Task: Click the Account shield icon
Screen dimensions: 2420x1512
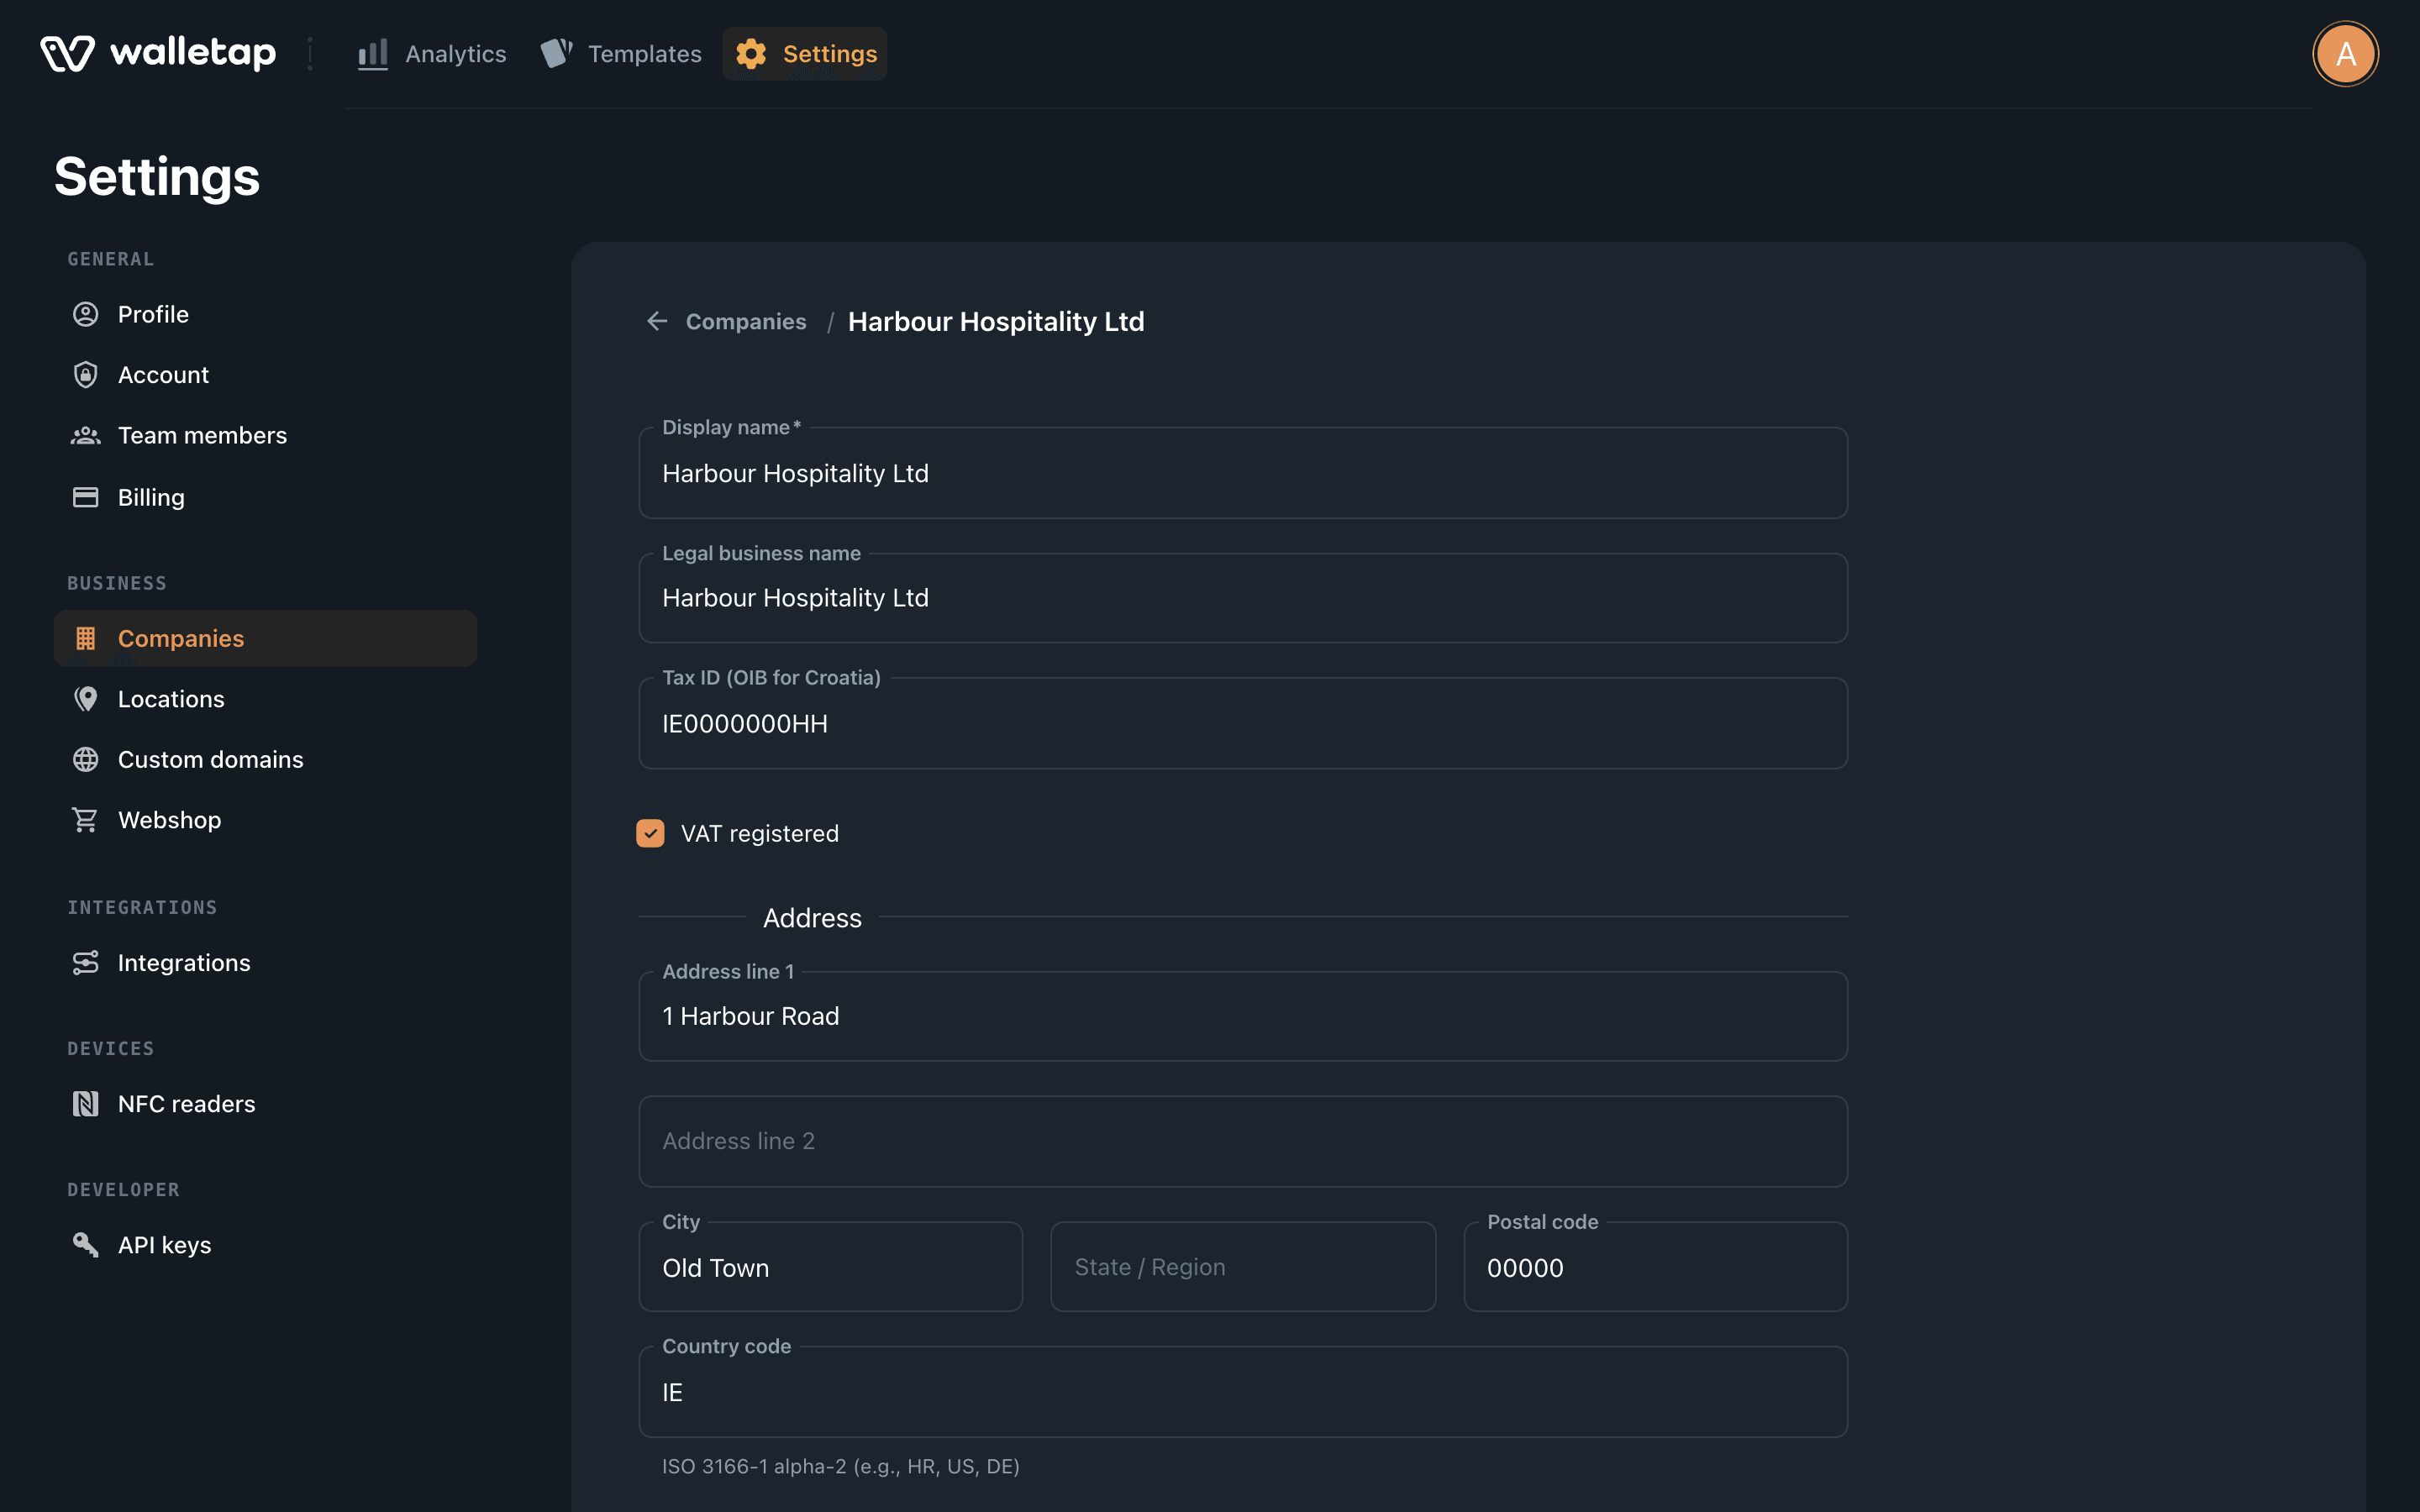Action: click(x=86, y=375)
